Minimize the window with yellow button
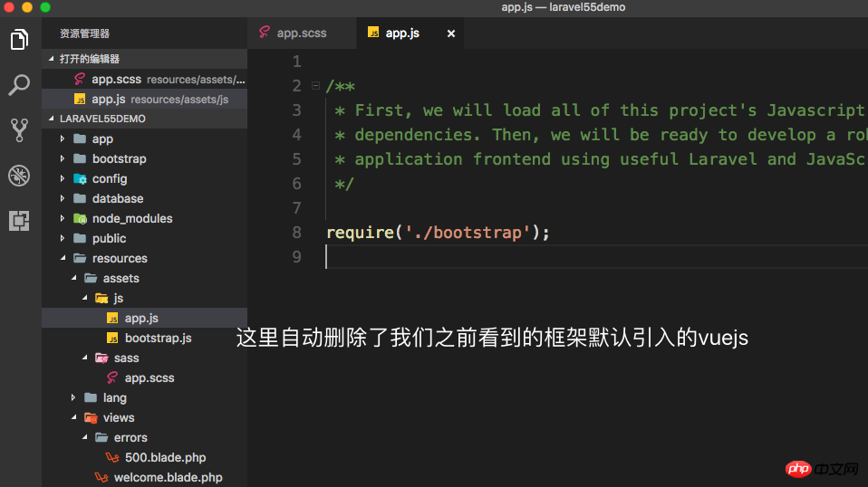The width and height of the screenshot is (868, 487). pos(27,7)
